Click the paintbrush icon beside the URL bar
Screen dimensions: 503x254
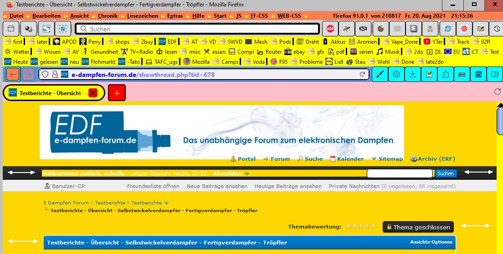tap(380, 74)
